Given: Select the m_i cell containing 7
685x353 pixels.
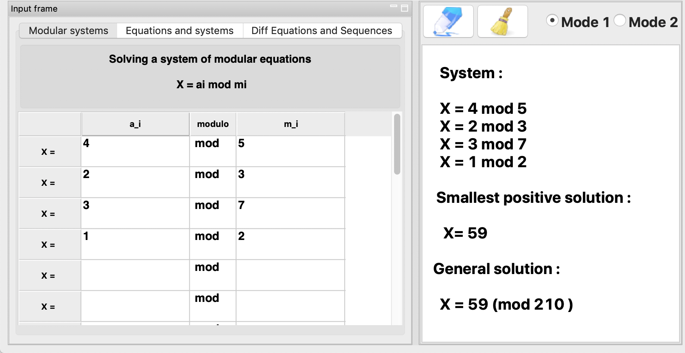Looking at the screenshot, I should pyautogui.click(x=291, y=213).
